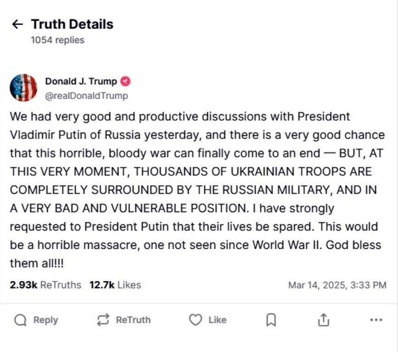The image size is (398, 352).
Task: Bookmark this post
Action: coord(271,320)
